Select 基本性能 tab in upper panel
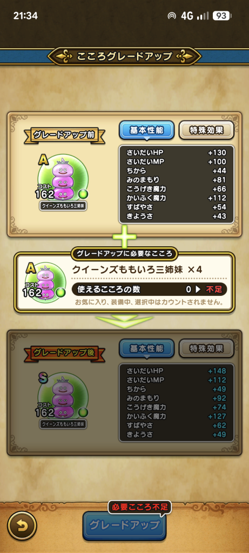 coord(147,130)
